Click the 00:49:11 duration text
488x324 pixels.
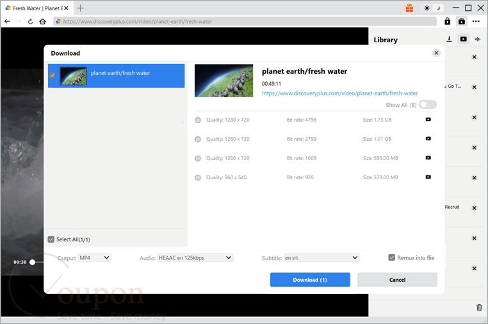pos(272,84)
